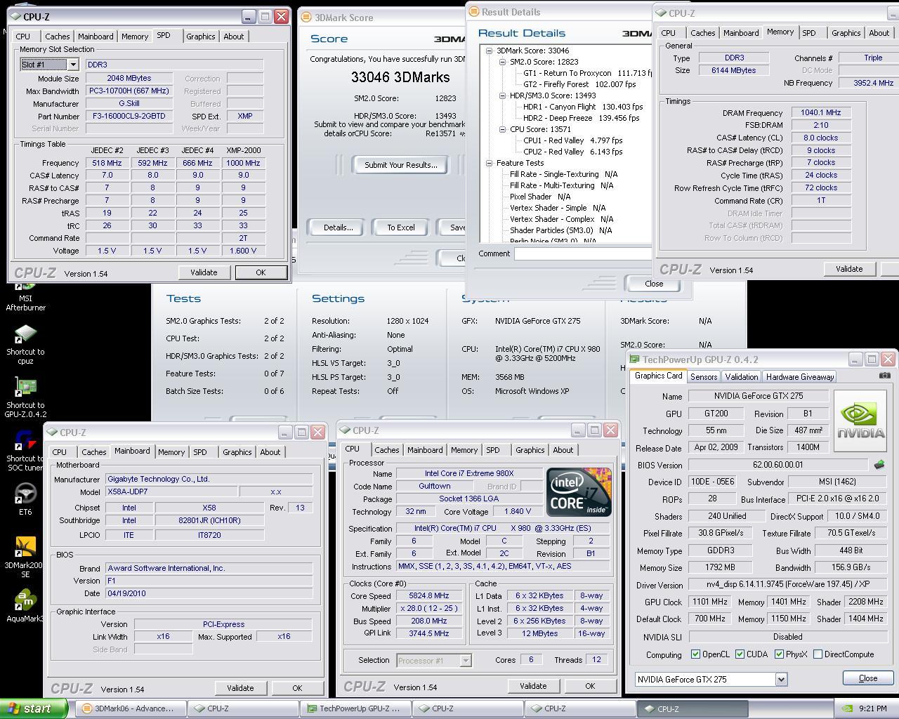899x719 pixels.
Task: Click the clock showing 9:21 PM
Action: (872, 708)
